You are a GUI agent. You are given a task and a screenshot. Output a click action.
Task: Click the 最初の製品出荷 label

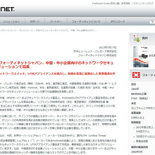click(x=139, y=147)
